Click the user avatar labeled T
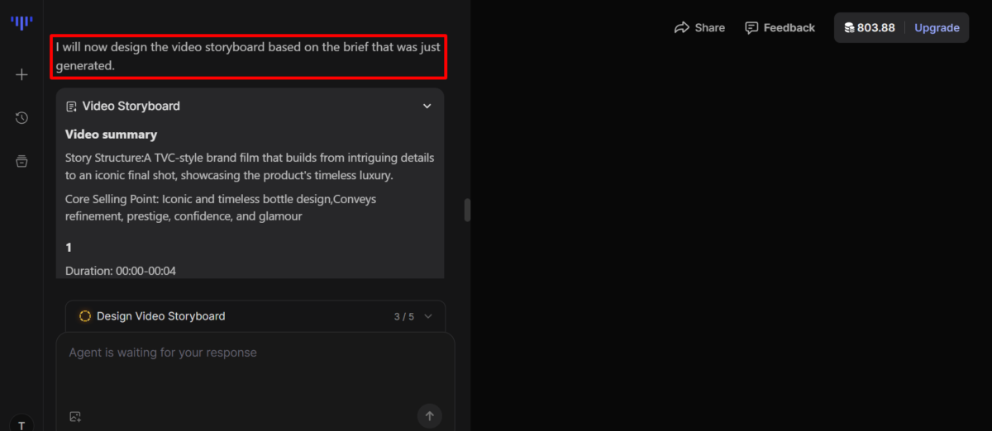992x431 pixels. click(x=21, y=424)
